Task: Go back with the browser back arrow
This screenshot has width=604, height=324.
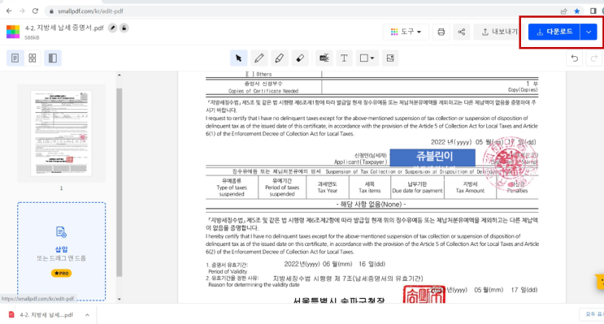Action: (x=9, y=11)
